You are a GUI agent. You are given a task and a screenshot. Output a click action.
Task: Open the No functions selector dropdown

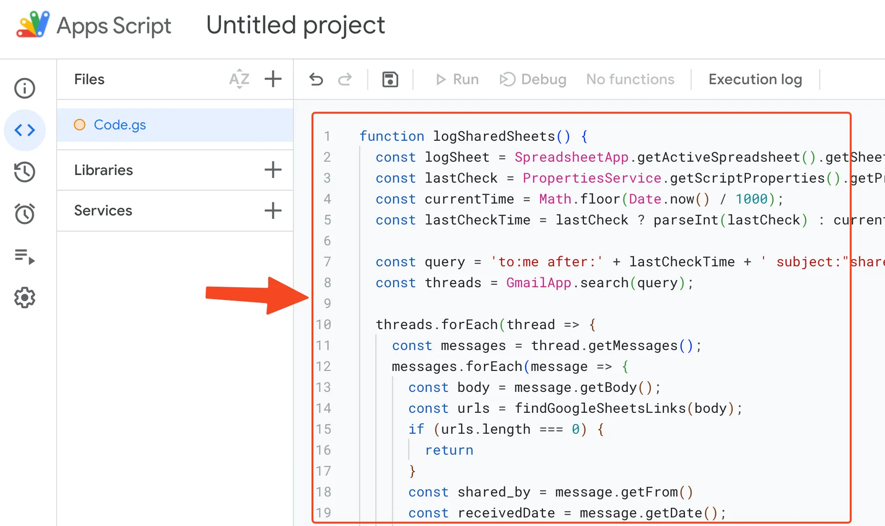pyautogui.click(x=630, y=79)
